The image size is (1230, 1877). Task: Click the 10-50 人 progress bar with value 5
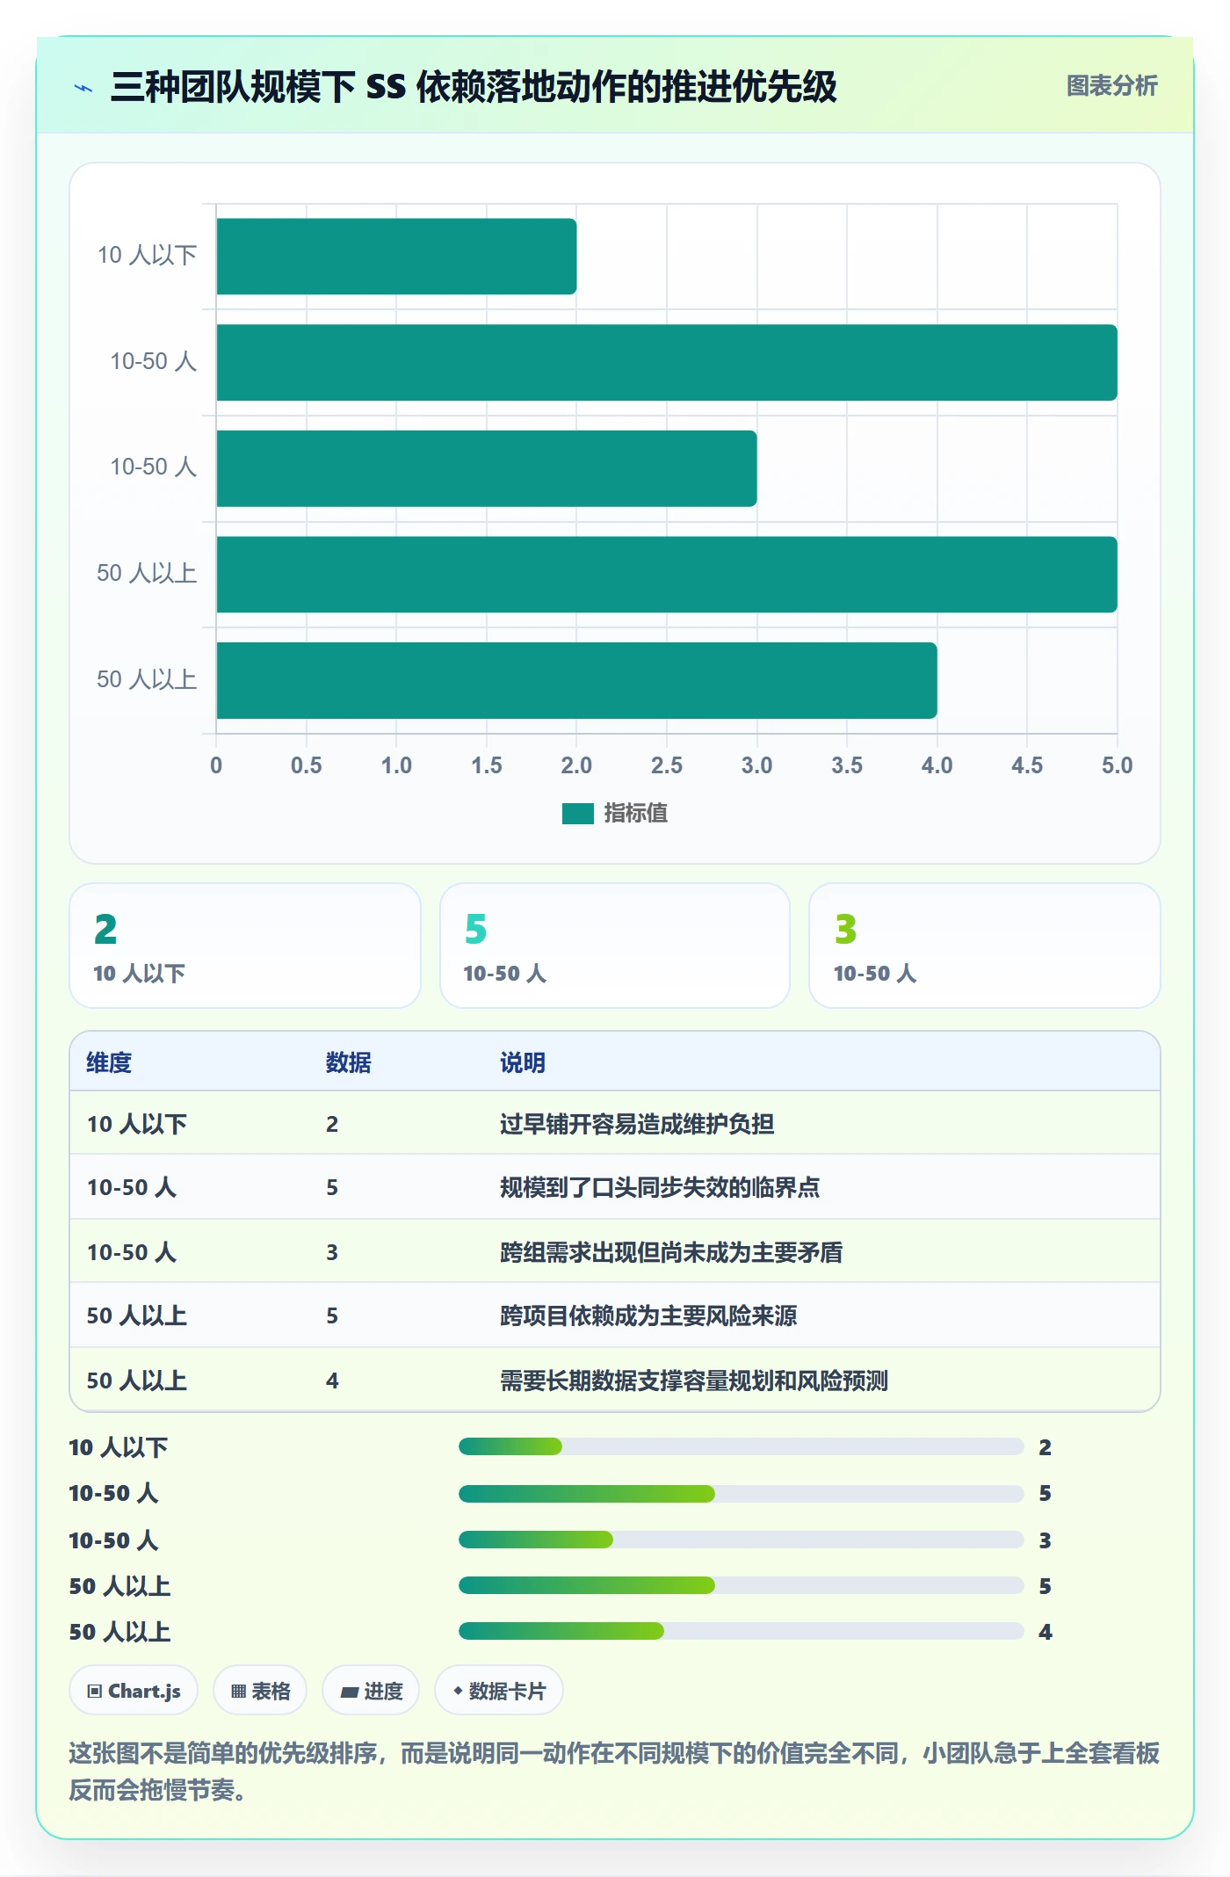coord(742,1494)
